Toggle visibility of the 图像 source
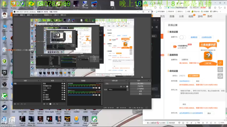 pos(62,84)
